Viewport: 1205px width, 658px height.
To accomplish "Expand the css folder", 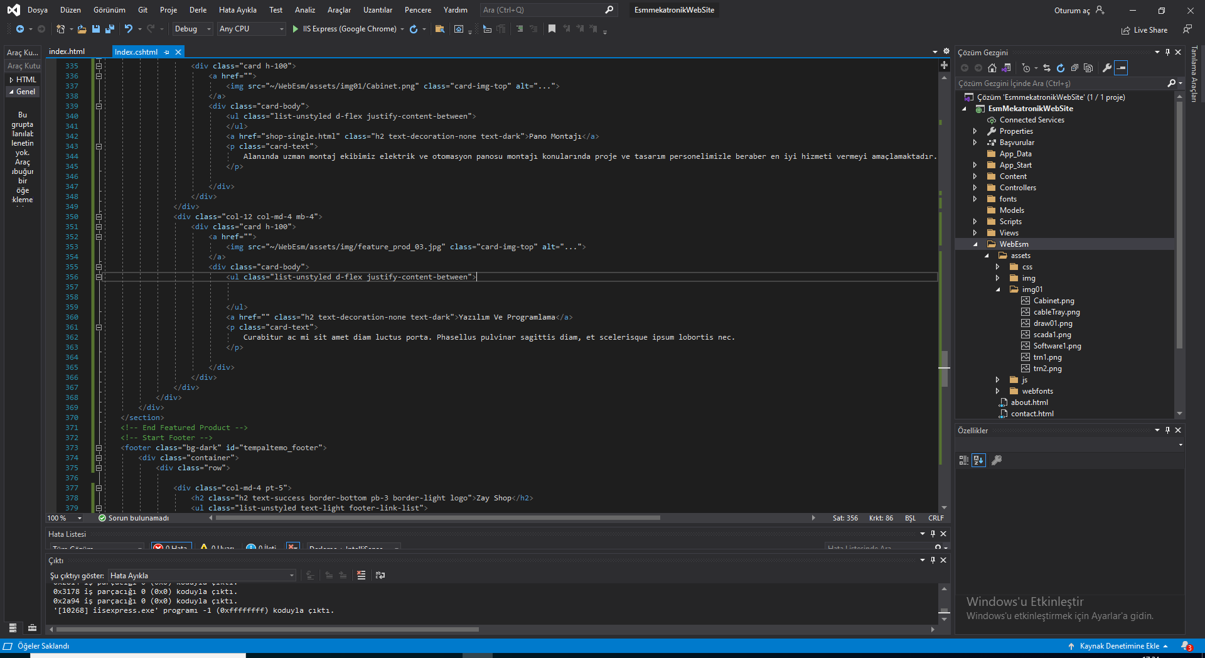I will coord(997,267).
